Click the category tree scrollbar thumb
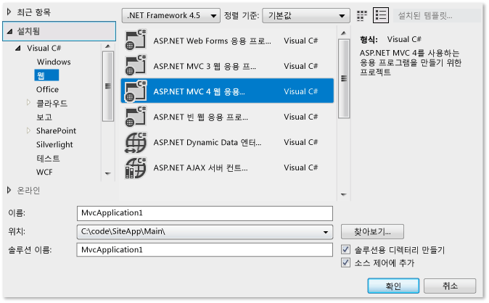The height and width of the screenshot is (303, 489). (108, 86)
